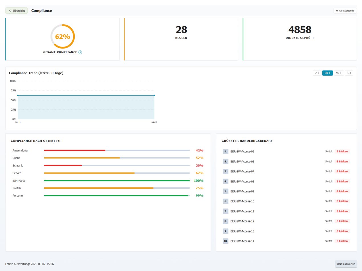Select the 90 T time range
The image size is (362, 271).
(x=339, y=73)
